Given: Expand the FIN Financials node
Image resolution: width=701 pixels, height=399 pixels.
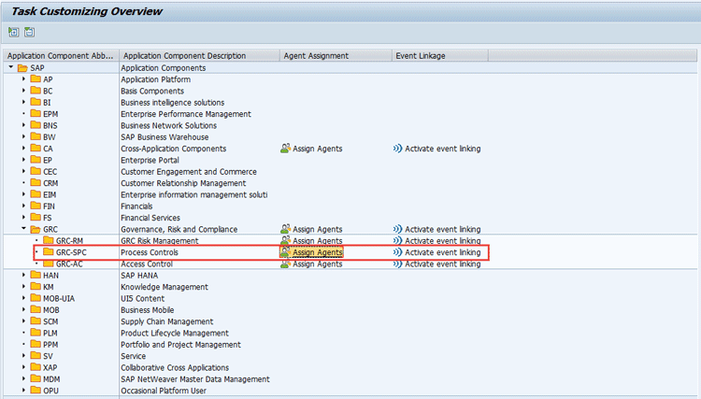Looking at the screenshot, I should pos(23,207).
